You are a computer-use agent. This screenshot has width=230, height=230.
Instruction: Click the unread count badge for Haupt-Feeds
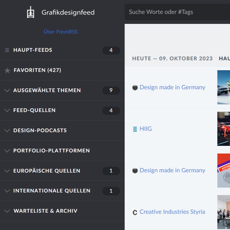point(111,50)
